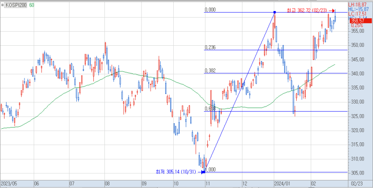Click the 340,00 price axis label
This screenshot has width=373, height=188.
coord(358,73)
